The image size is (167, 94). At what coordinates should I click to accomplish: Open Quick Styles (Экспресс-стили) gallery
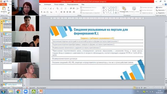(x=134, y=10)
